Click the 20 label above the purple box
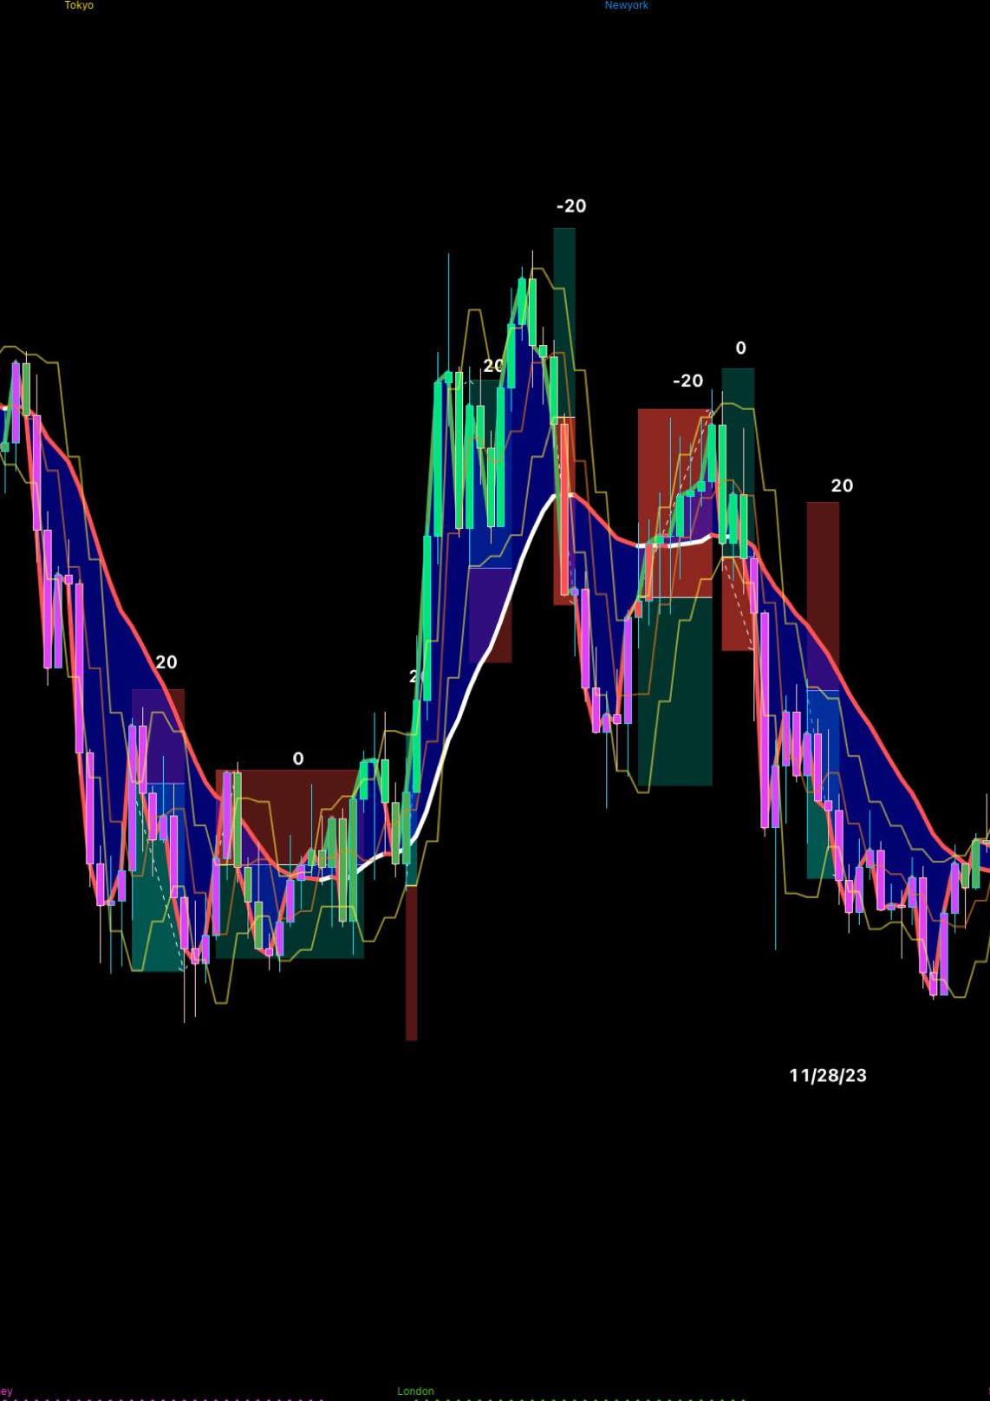Image resolution: width=990 pixels, height=1401 pixels. tap(166, 662)
